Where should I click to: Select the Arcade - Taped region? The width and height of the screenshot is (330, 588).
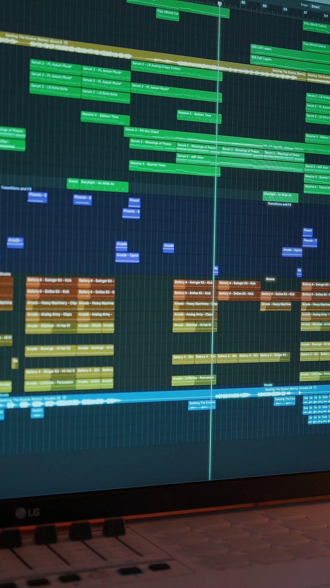(127, 257)
